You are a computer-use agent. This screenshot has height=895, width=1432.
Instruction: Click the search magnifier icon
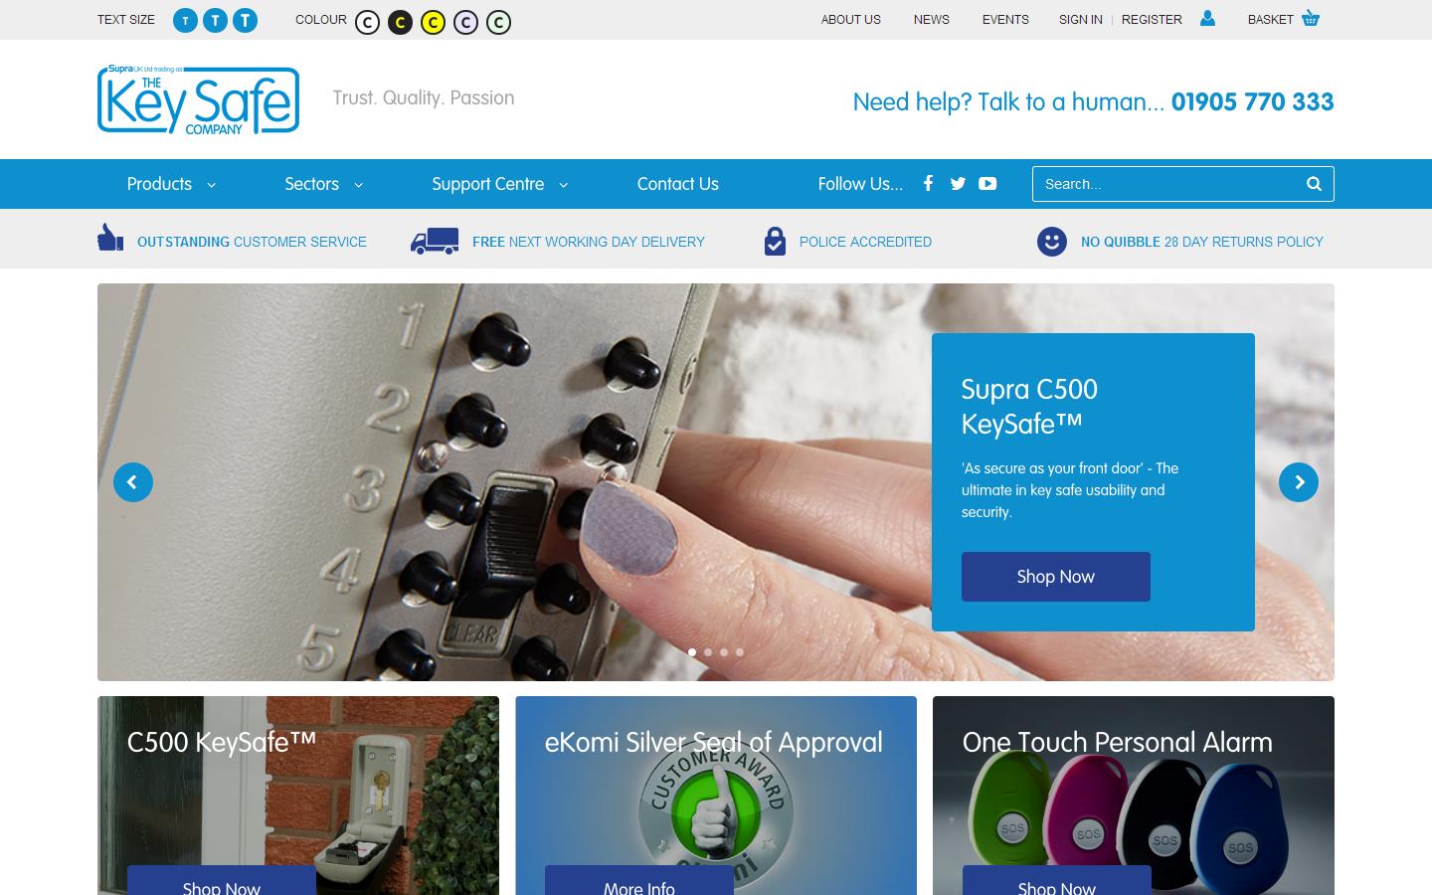pyautogui.click(x=1314, y=184)
